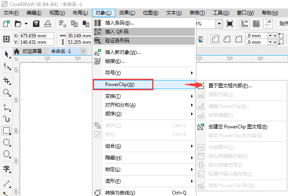Select the Text tool 字
288x196 pixels.
pos(6,169)
